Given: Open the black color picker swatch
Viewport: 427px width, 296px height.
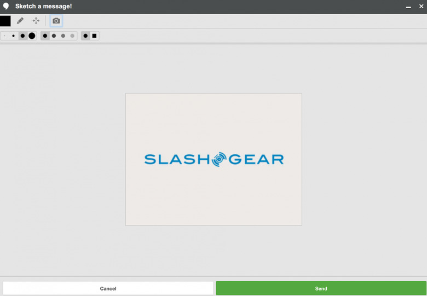Looking at the screenshot, I should pyautogui.click(x=5, y=21).
